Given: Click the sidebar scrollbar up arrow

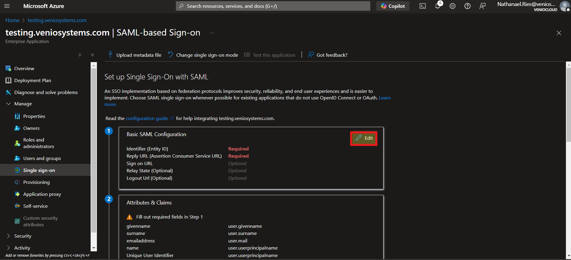Looking at the screenshot, I should coord(94,65).
